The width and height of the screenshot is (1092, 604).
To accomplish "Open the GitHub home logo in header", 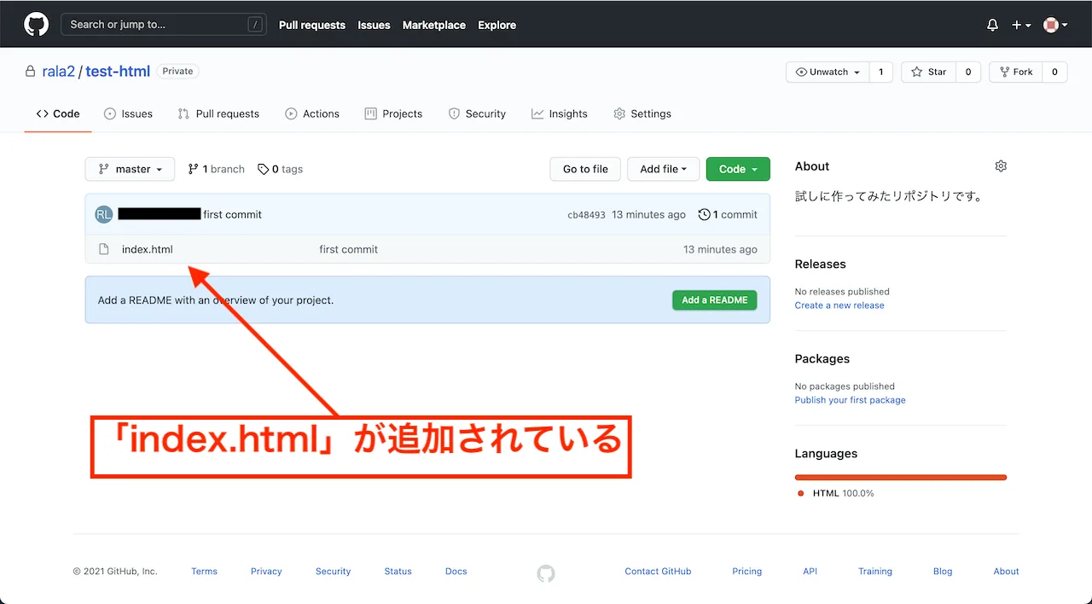I will coord(36,25).
